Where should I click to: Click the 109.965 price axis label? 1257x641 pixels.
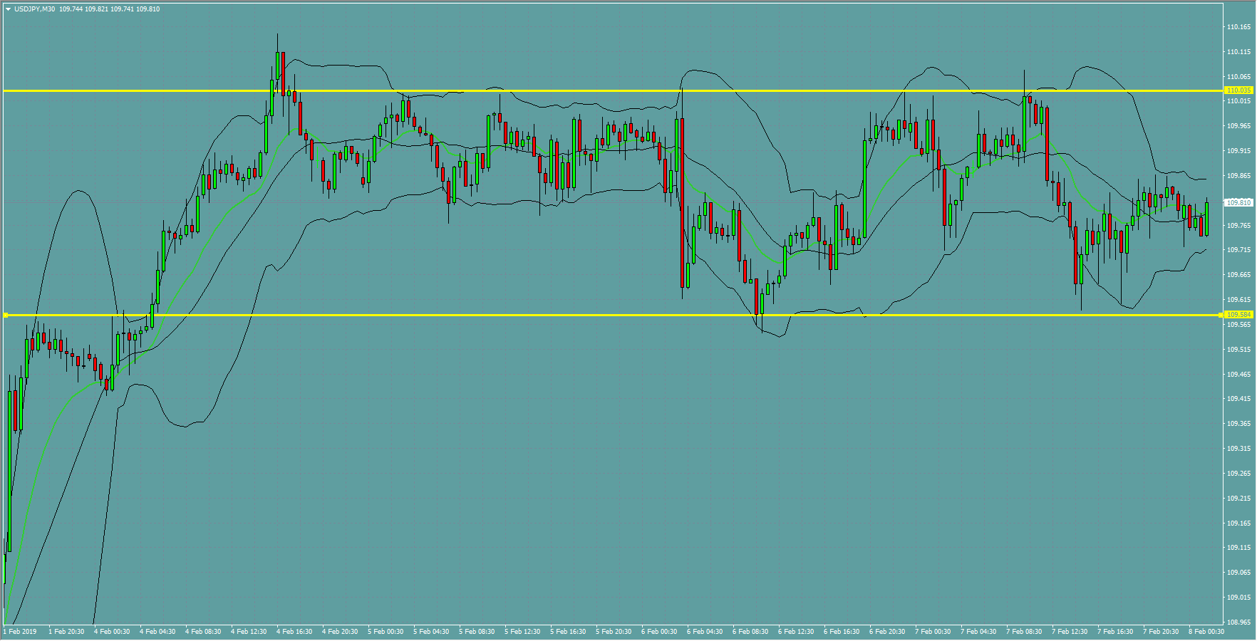1238,126
